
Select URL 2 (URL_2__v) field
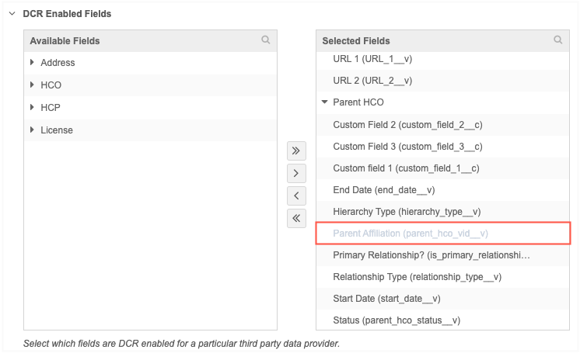[x=372, y=81]
